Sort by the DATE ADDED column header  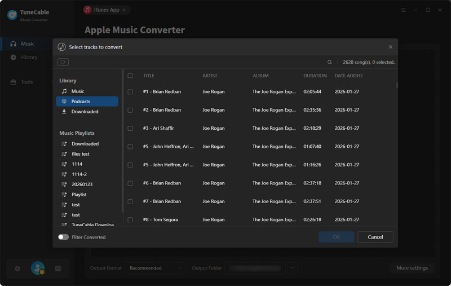pos(348,76)
